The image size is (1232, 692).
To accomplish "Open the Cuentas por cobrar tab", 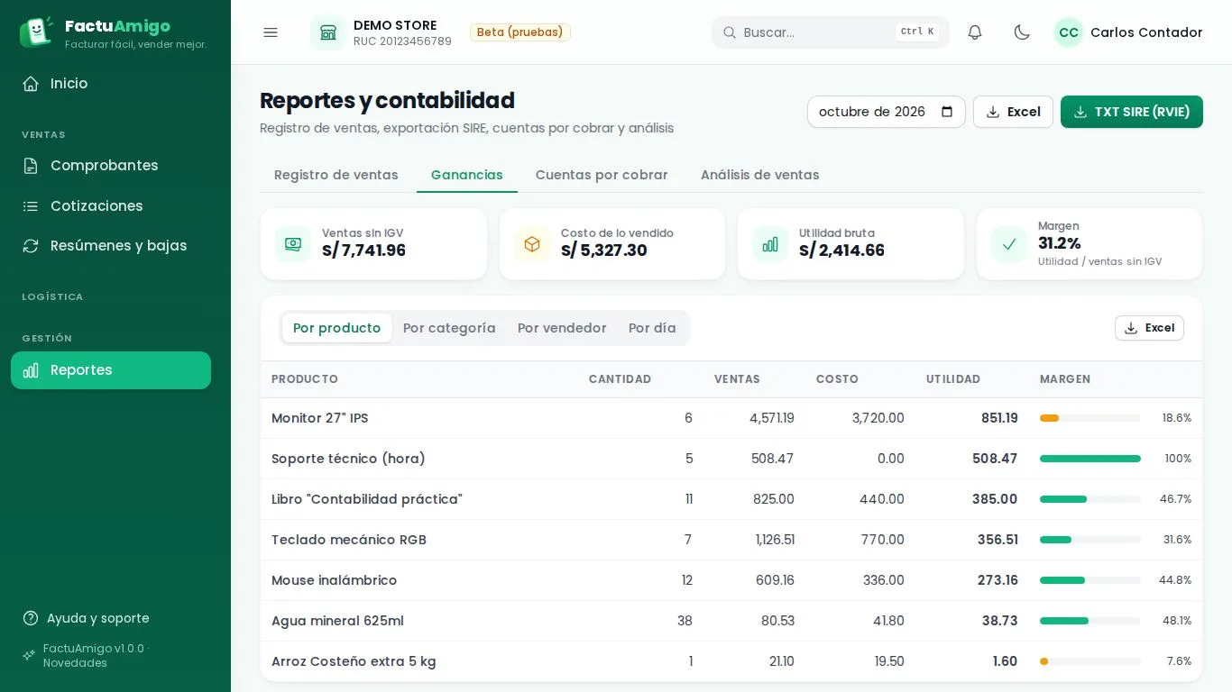I will [602, 175].
